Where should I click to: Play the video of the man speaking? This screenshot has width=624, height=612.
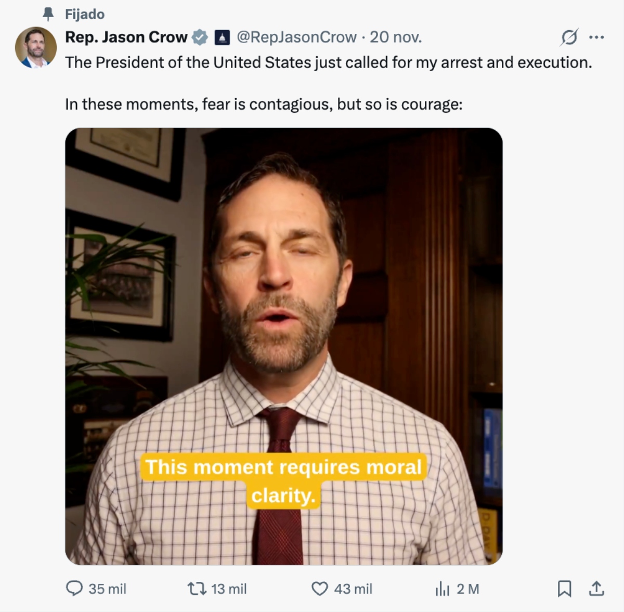(283, 312)
